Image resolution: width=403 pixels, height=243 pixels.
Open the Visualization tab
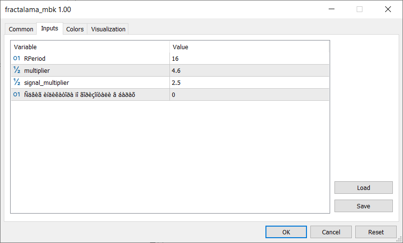click(108, 29)
